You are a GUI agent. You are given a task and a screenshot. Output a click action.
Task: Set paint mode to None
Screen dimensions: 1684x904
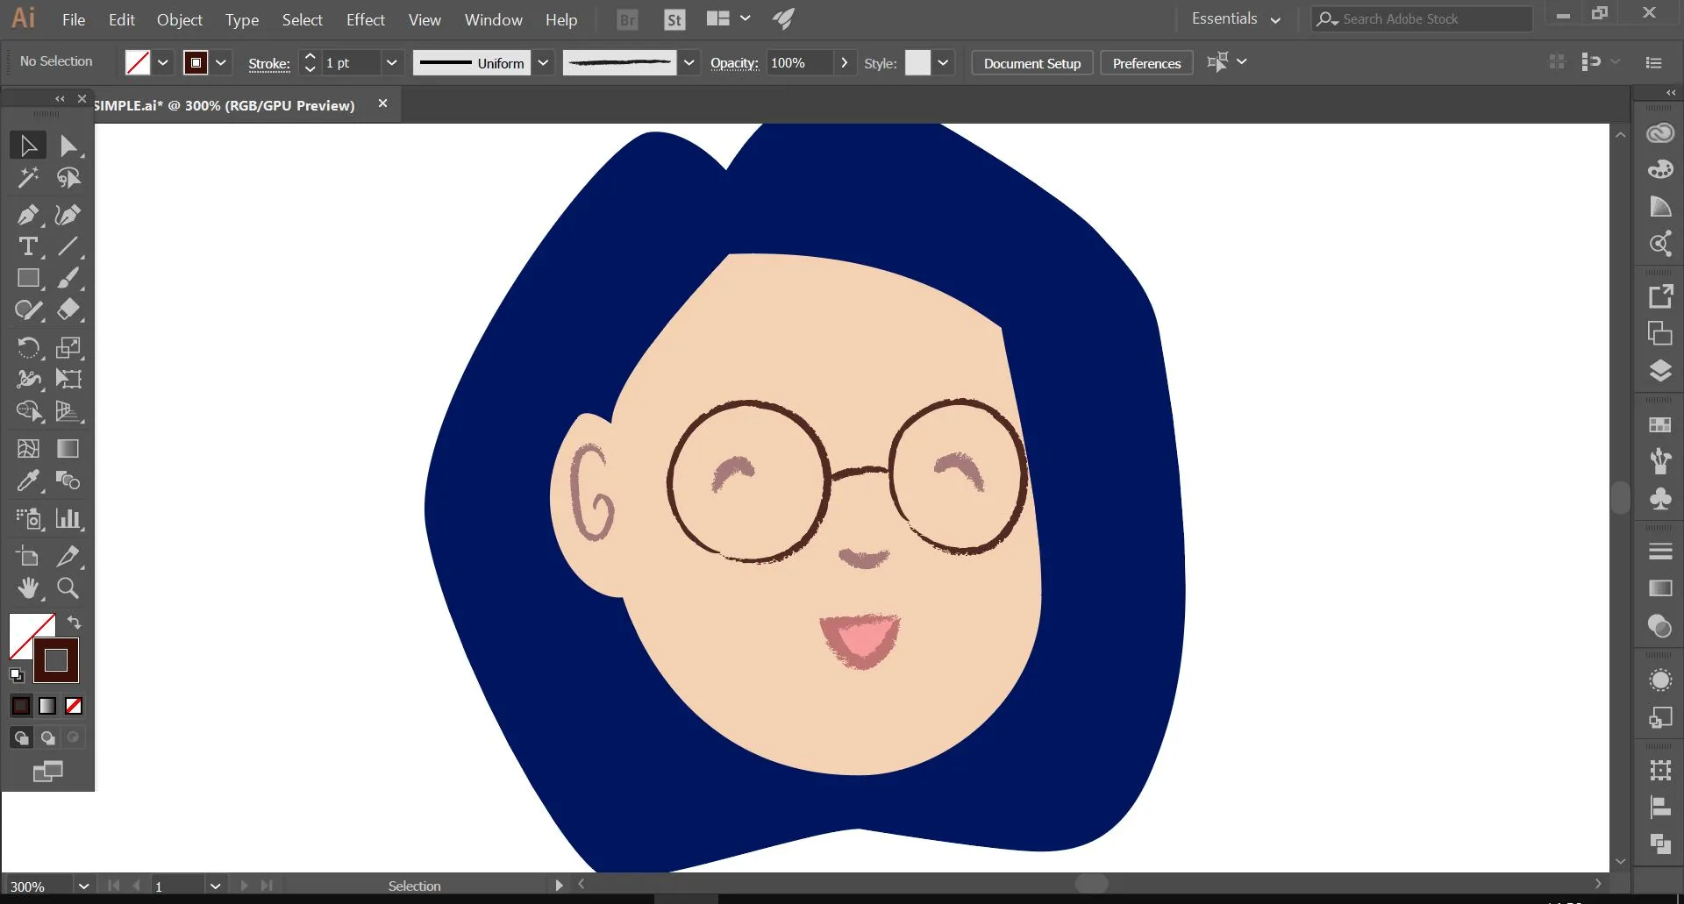coord(74,706)
